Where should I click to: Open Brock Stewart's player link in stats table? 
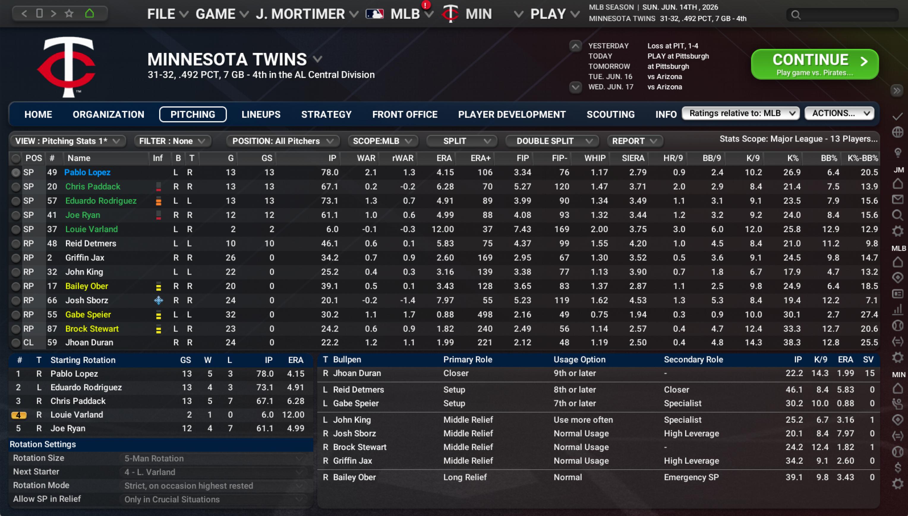pos(92,329)
